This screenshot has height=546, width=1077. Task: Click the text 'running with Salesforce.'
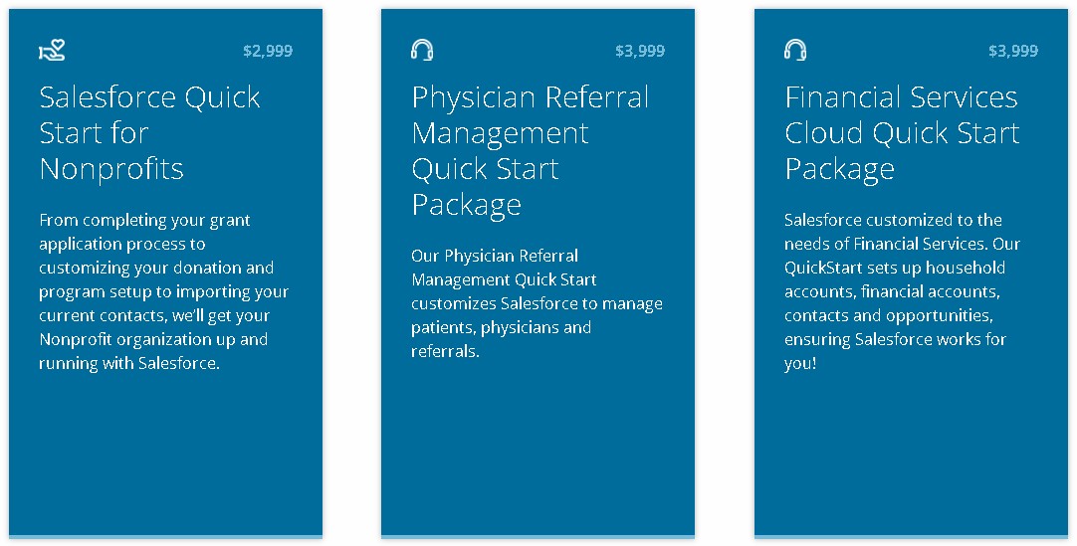pyautogui.click(x=129, y=364)
